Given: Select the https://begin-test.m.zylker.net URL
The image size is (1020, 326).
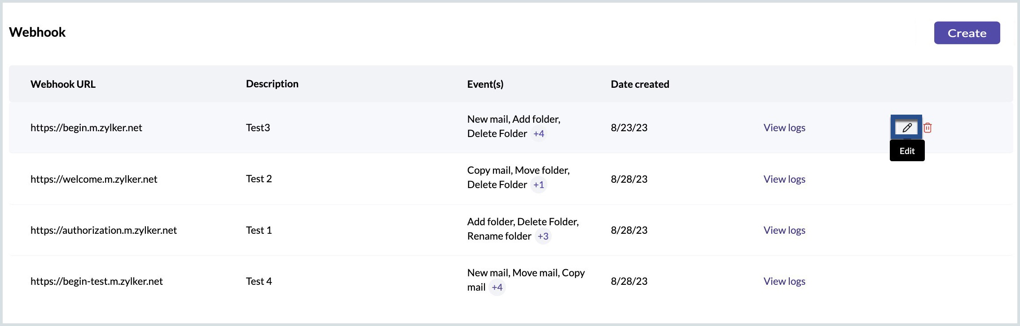Looking at the screenshot, I should pos(97,281).
